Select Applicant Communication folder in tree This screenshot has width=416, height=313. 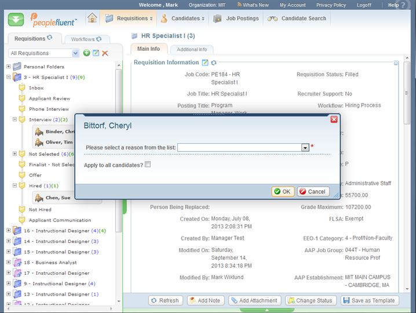tap(60, 220)
